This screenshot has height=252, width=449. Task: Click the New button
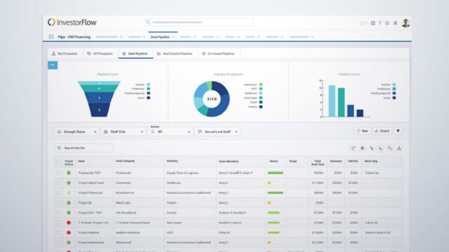(x=362, y=131)
